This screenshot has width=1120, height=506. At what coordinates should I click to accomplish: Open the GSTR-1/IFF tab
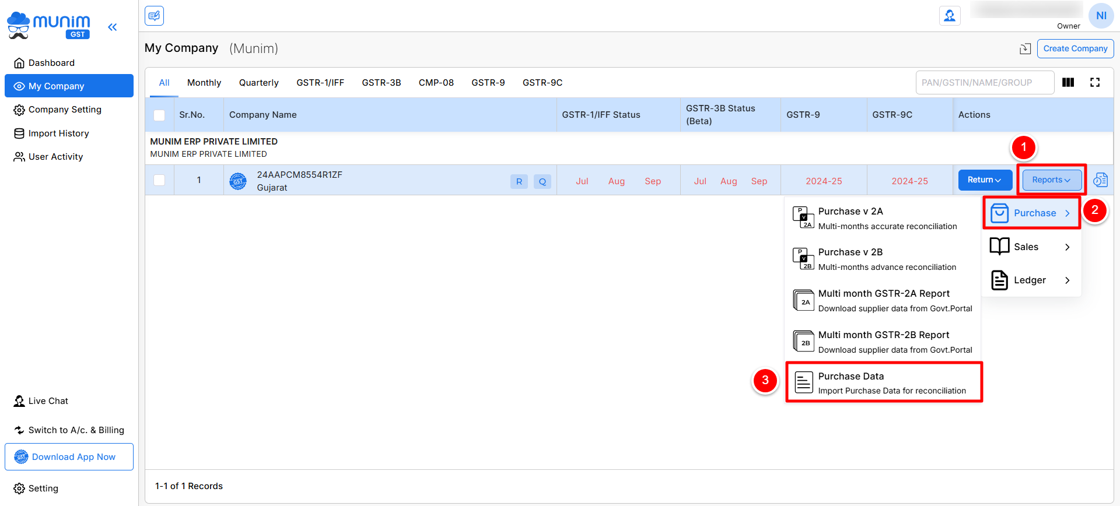click(x=320, y=83)
